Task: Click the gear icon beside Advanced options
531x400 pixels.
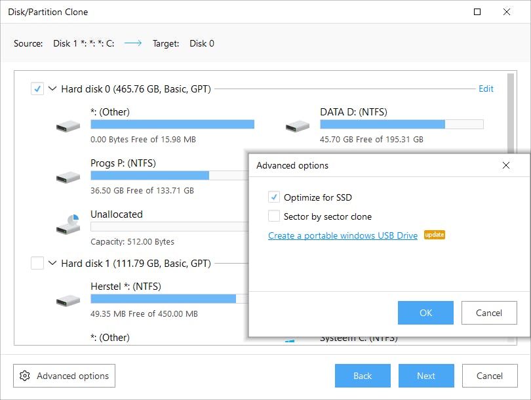Action: click(x=25, y=376)
